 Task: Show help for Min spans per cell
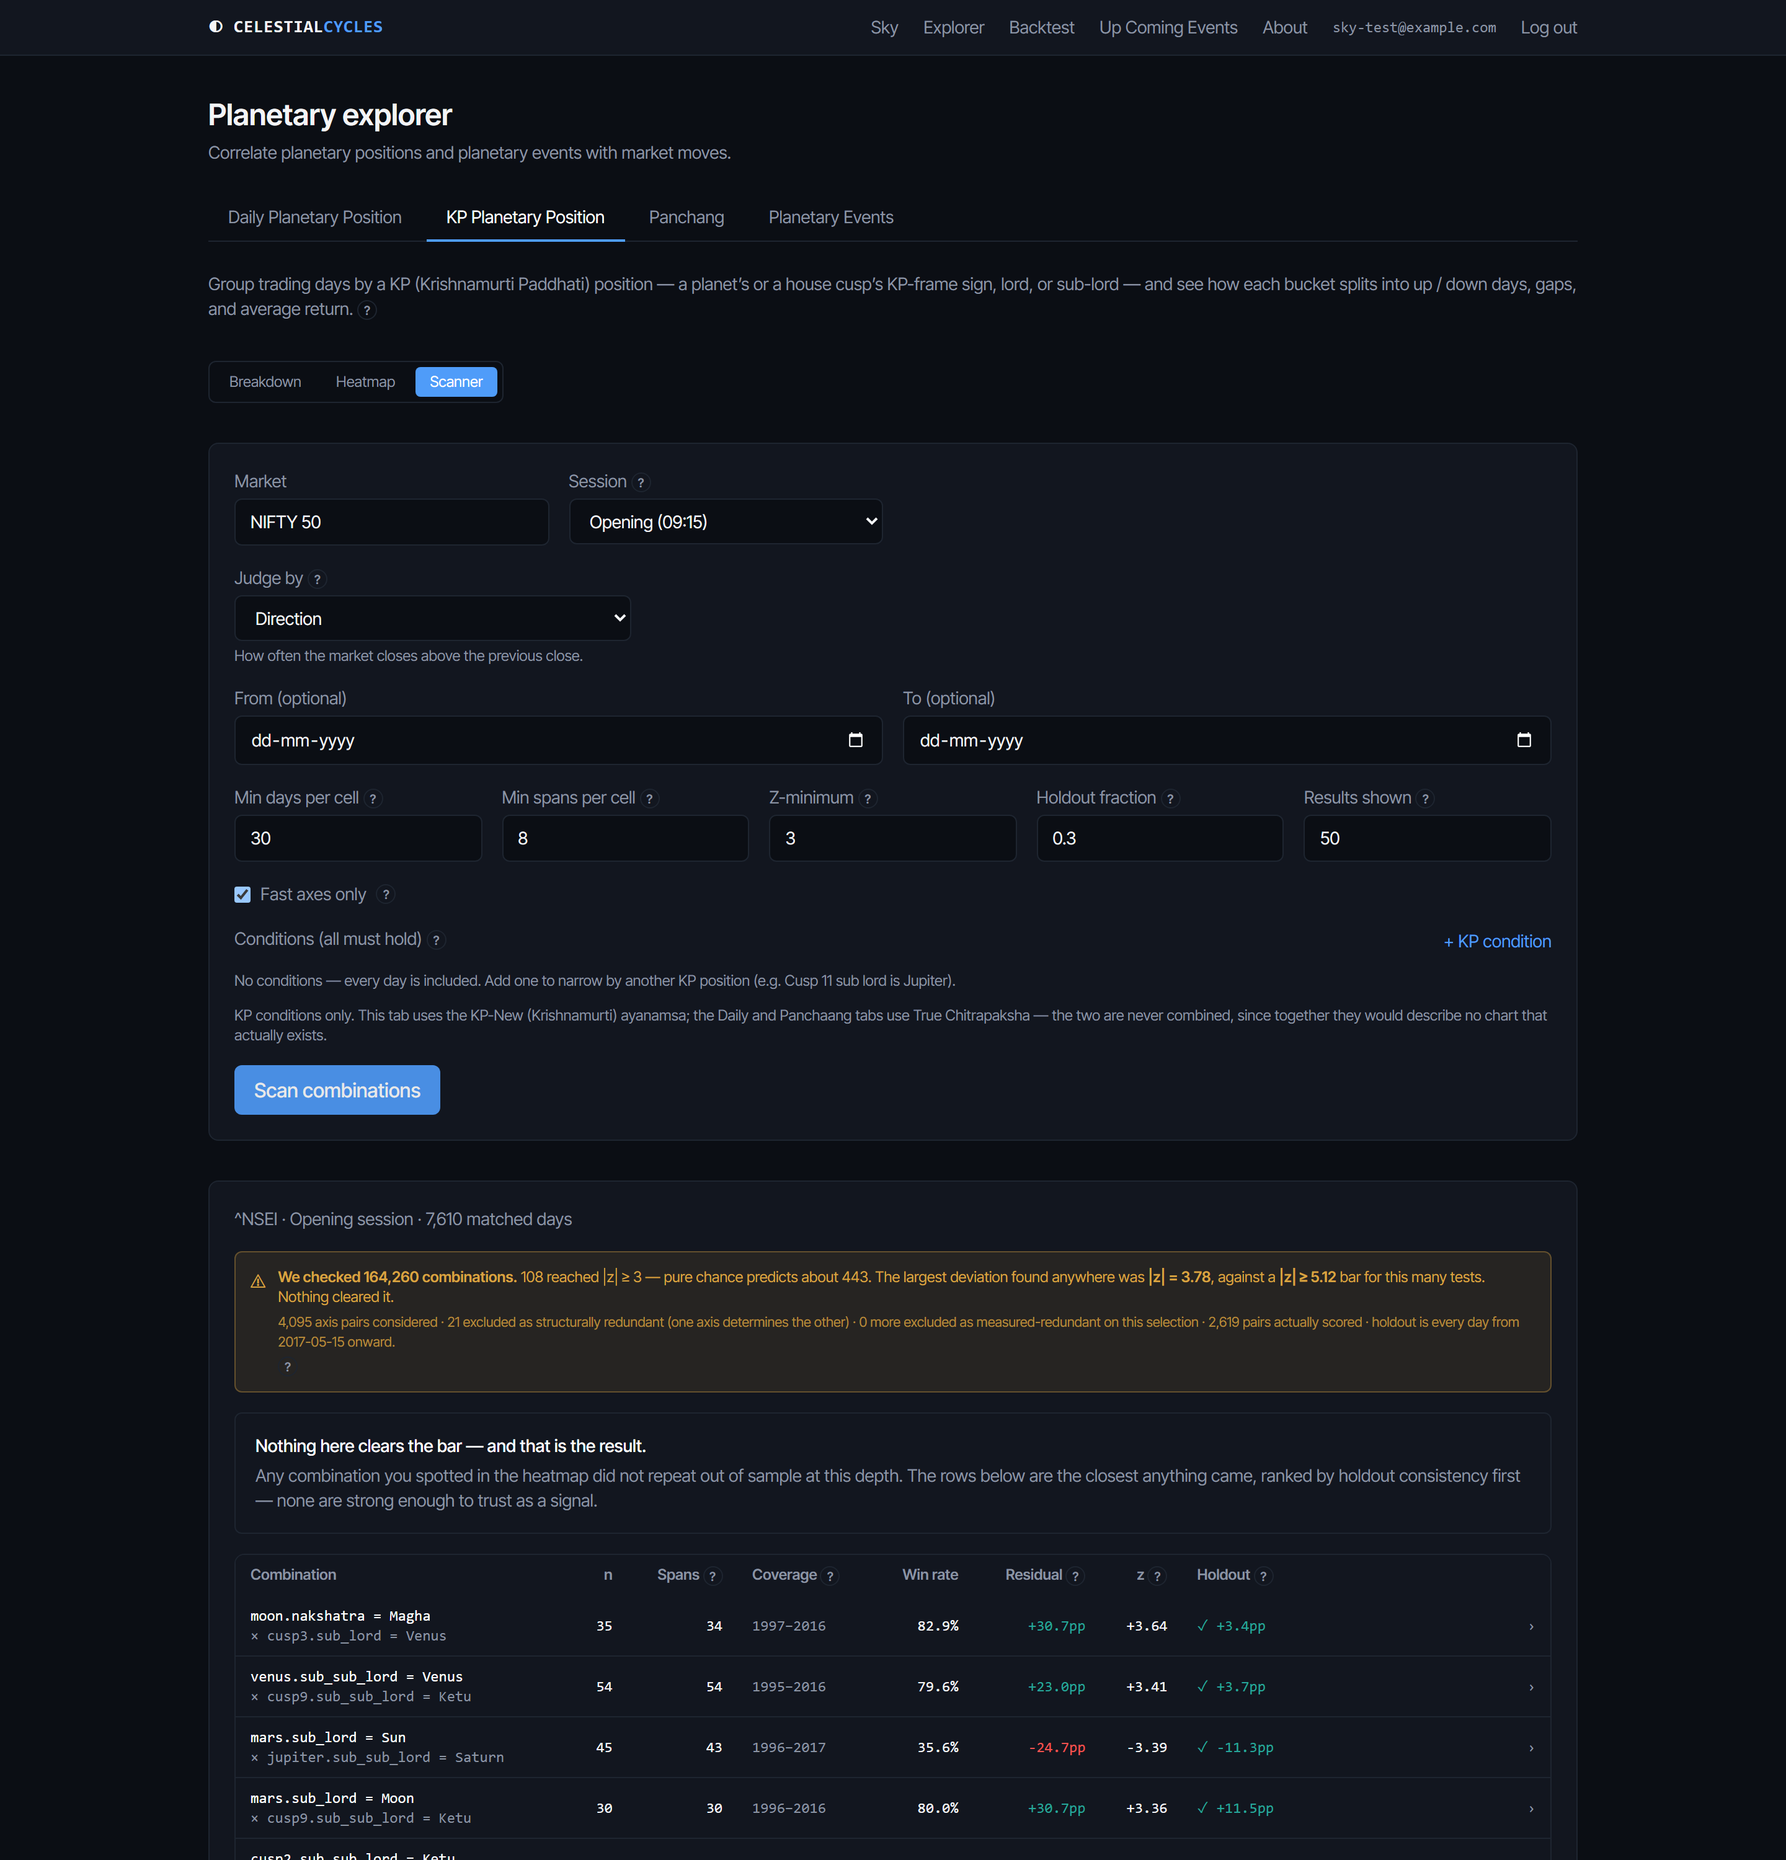point(650,799)
